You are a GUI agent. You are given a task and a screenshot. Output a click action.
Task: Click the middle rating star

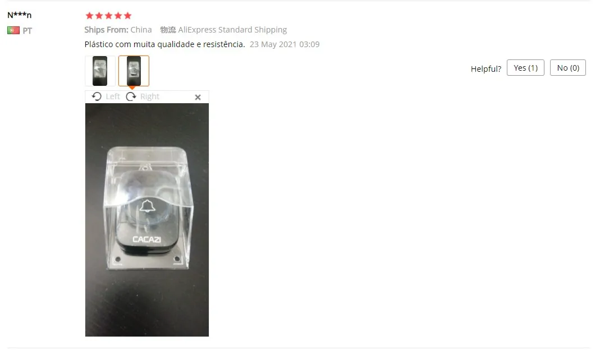point(109,16)
